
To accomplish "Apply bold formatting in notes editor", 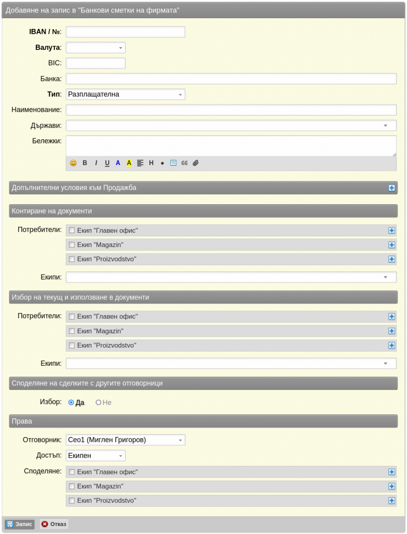I will click(x=85, y=163).
